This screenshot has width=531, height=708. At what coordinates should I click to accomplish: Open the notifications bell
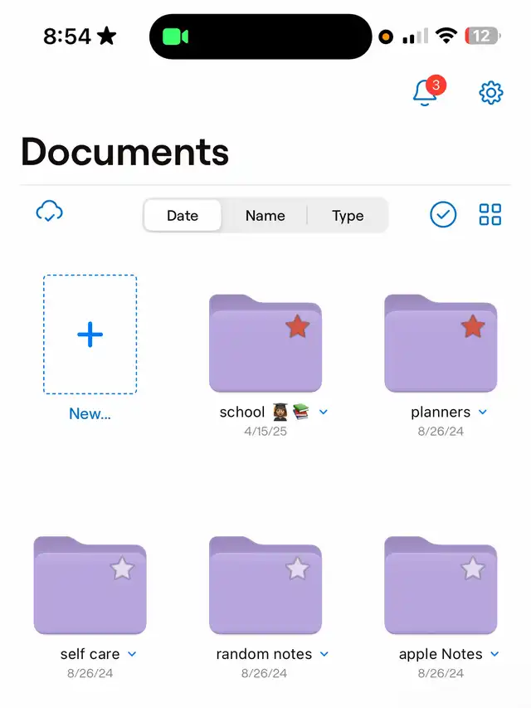pyautogui.click(x=426, y=92)
